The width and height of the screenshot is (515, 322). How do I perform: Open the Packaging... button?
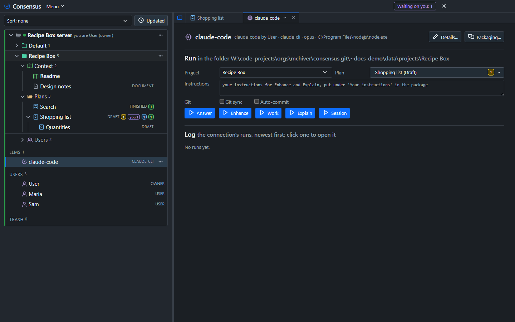pyautogui.click(x=484, y=37)
